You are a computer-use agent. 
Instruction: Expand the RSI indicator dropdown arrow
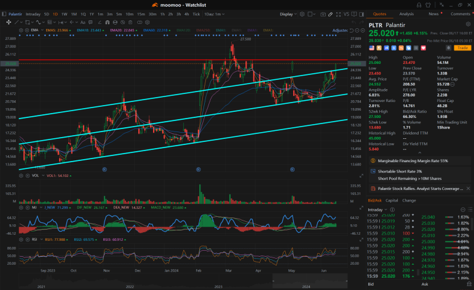pyautogui.click(x=41, y=240)
